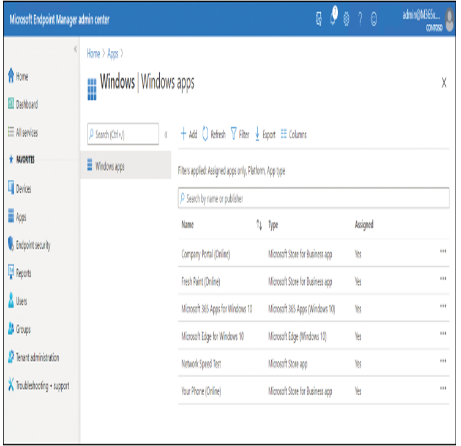Open Dashboard from the sidebar
The width and height of the screenshot is (461, 446).
23,104
